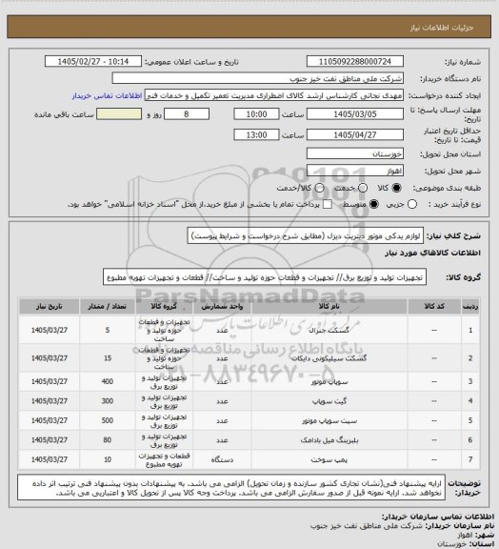This screenshot has width=499, height=549.
Task: Click unit دستگاه in پمپ سوخت row
Action: (x=222, y=459)
